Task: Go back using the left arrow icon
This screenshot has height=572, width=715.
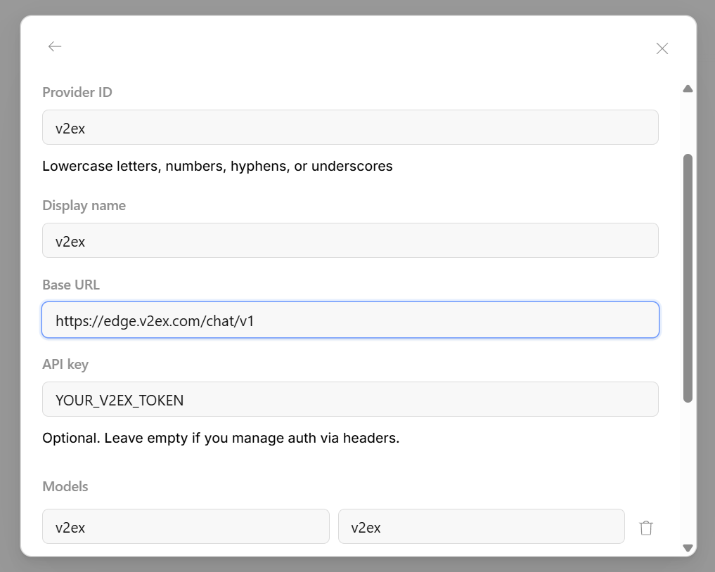Action: pos(55,46)
